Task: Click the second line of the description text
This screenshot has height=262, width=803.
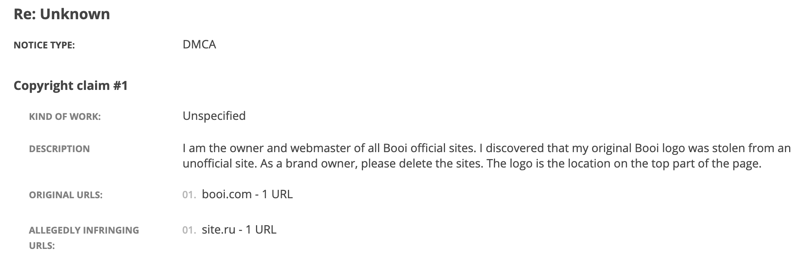Action: click(x=472, y=164)
